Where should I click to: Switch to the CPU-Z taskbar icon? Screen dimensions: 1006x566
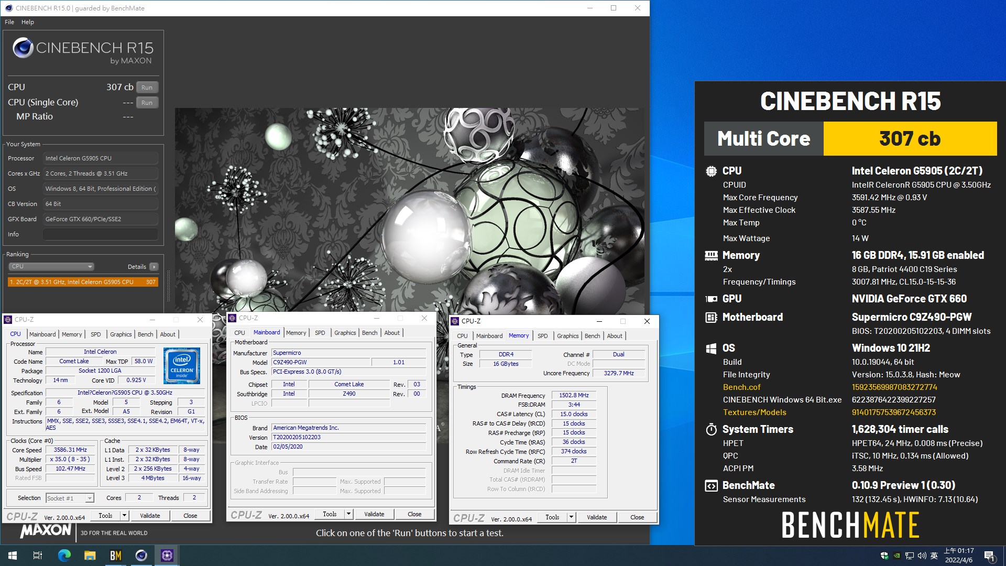coord(167,556)
